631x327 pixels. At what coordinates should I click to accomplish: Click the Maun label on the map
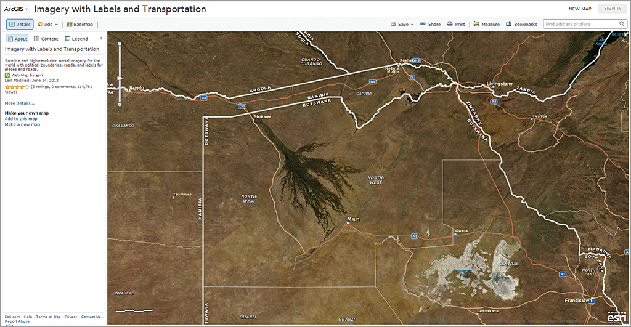[353, 219]
